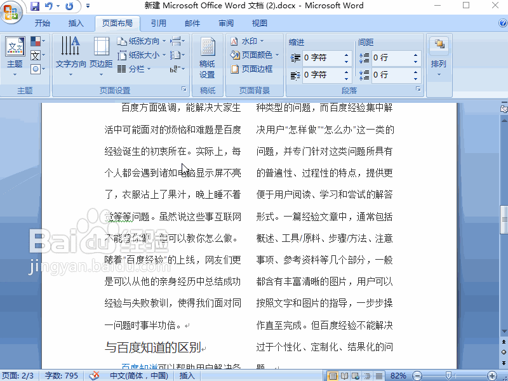Click right indent value field
The image size is (508, 381).
322,75
